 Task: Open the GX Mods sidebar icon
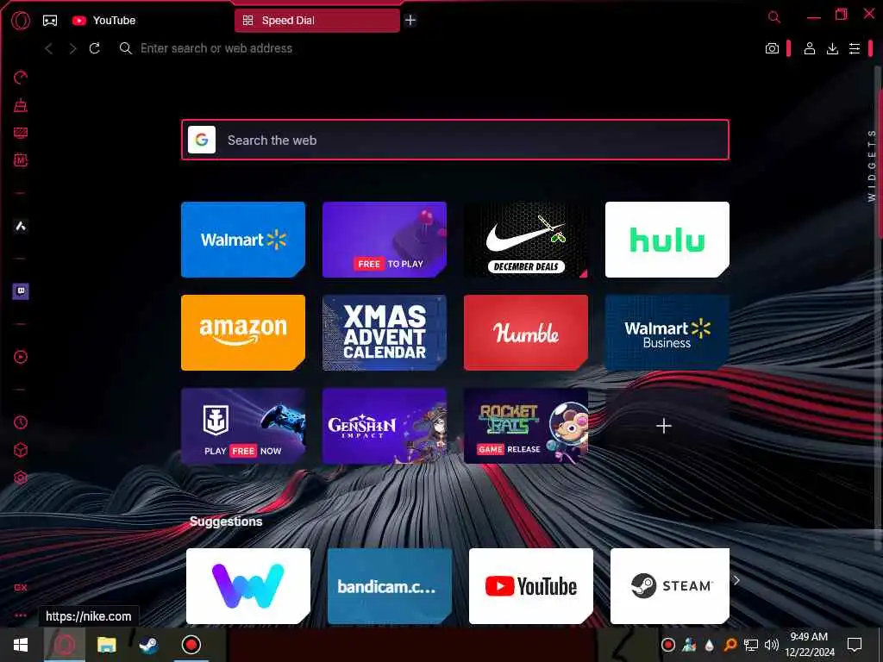[21, 159]
